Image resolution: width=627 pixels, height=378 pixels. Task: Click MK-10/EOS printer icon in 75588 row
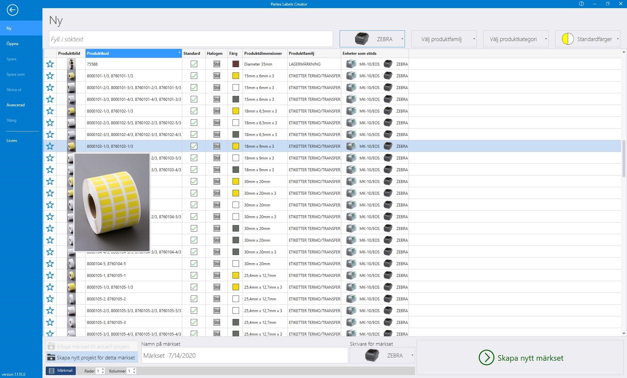[351, 64]
